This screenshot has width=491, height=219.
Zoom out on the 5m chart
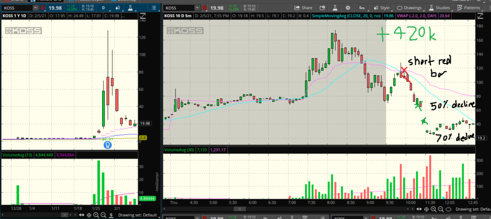coord(441,209)
